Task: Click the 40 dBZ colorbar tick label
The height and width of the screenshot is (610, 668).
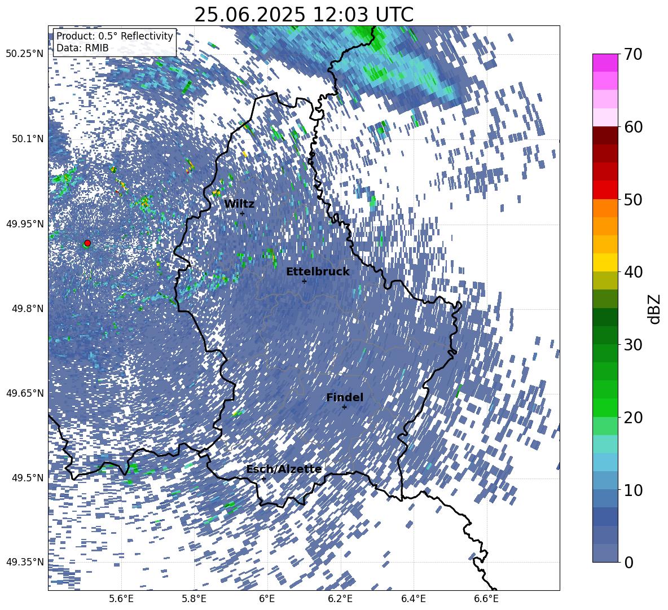Action: (633, 272)
